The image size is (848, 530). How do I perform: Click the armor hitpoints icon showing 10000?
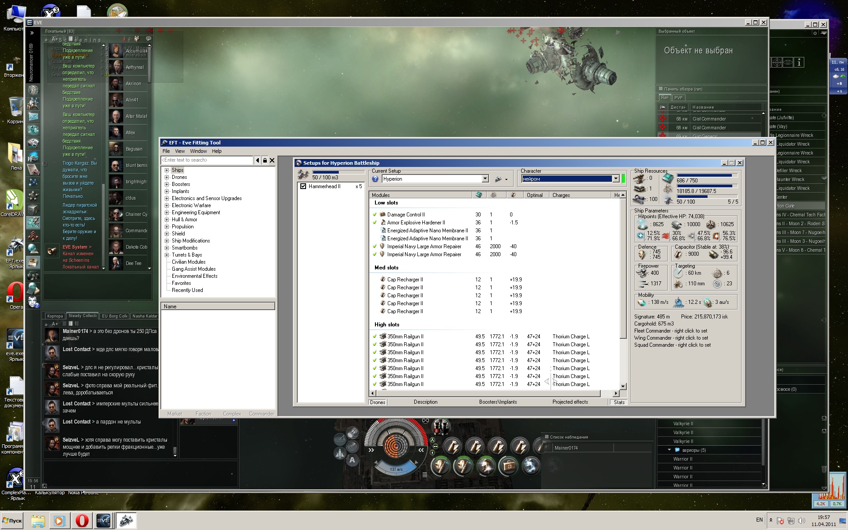pyautogui.click(x=677, y=224)
